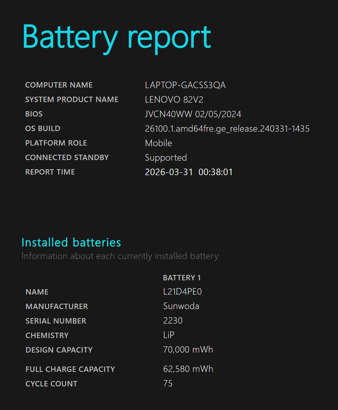This screenshot has height=410, width=338.
Task: Click the Installed batteries section heading
Action: (71, 242)
